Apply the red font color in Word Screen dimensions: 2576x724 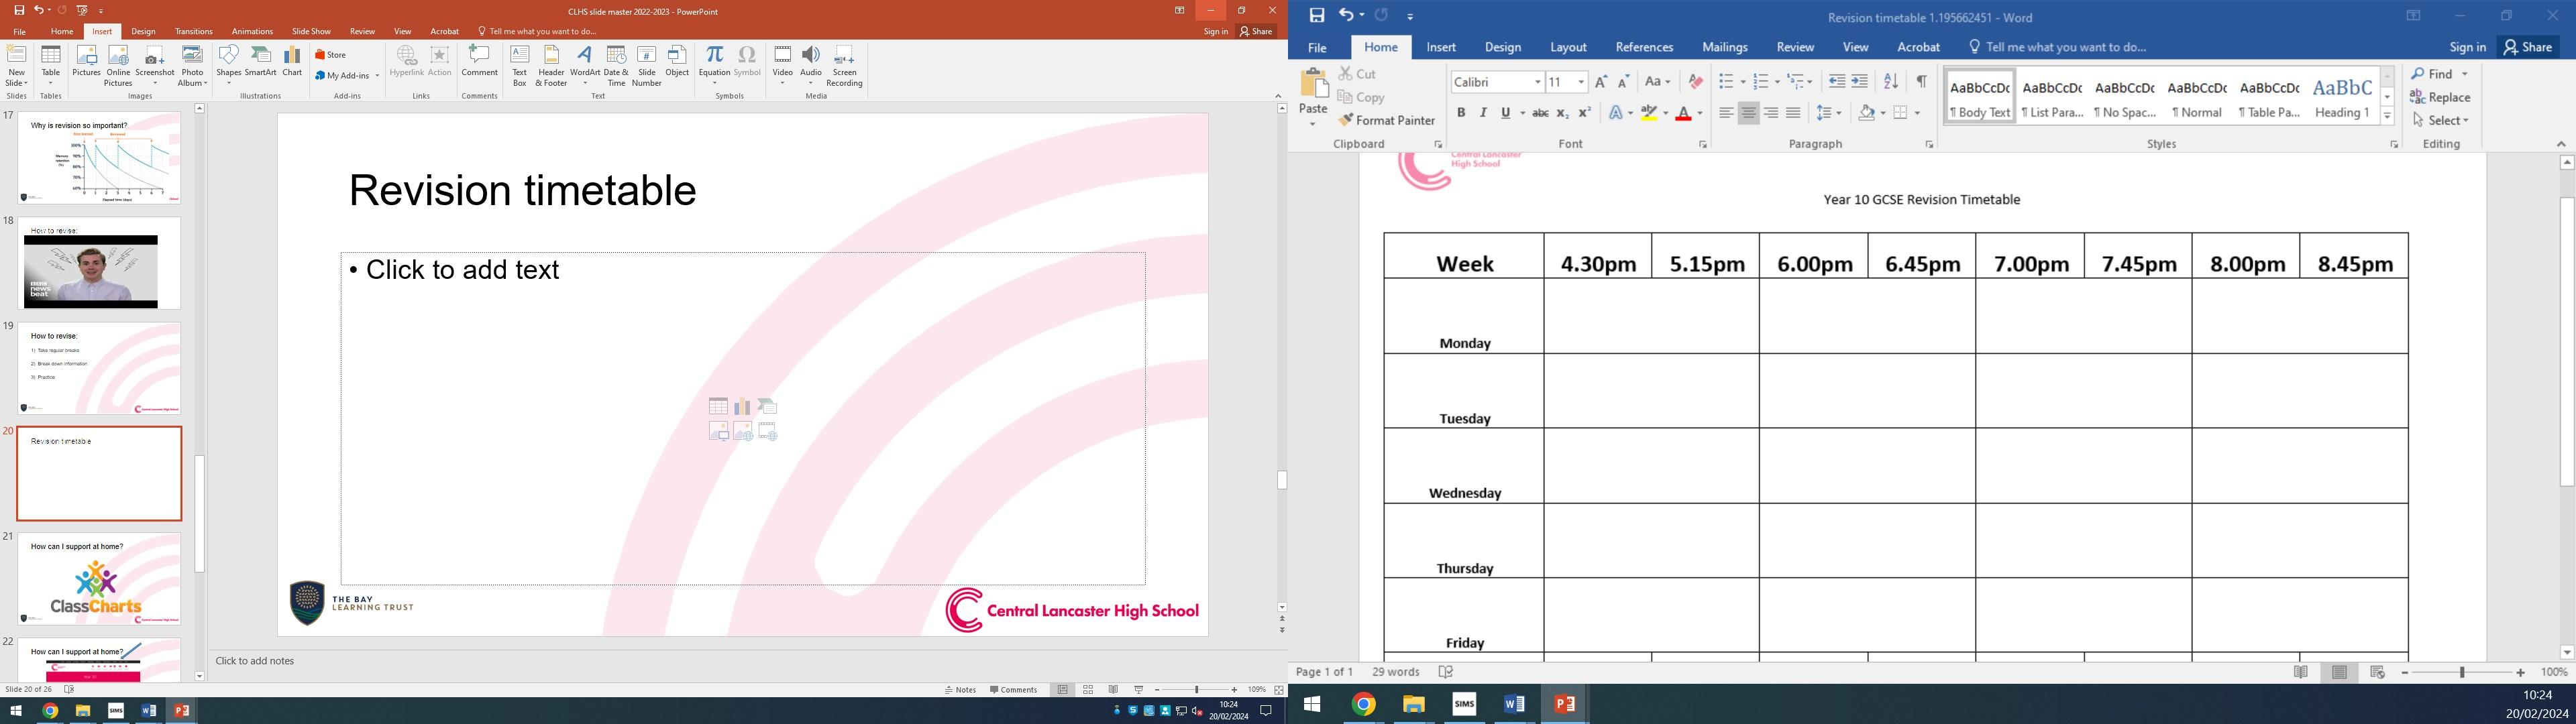coord(1683,114)
